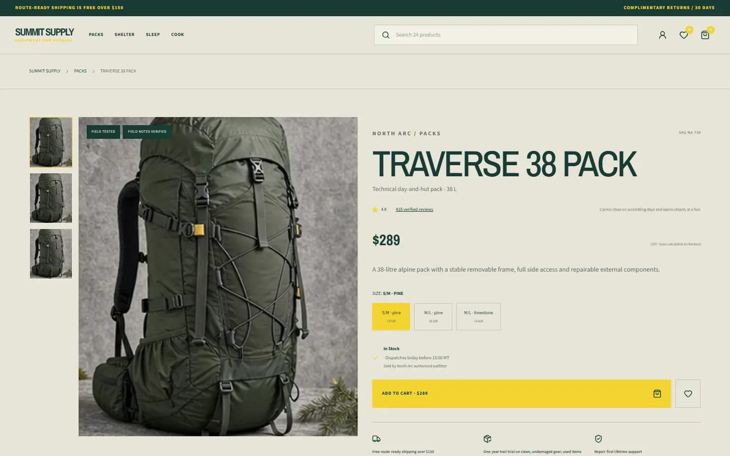Click breadcrumb chevron after Summit Supply
Screen dimensions: 730x456
[67, 71]
